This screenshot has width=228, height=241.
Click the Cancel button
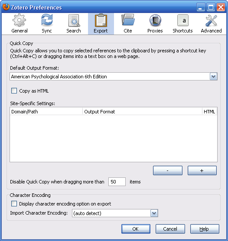click(170, 229)
